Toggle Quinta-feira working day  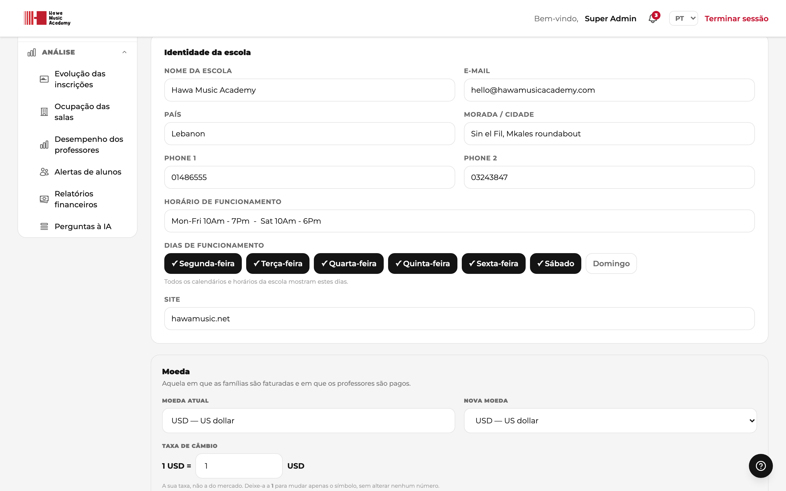click(422, 263)
